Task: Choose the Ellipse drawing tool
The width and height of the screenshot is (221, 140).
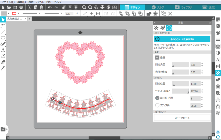Action: tap(3, 38)
